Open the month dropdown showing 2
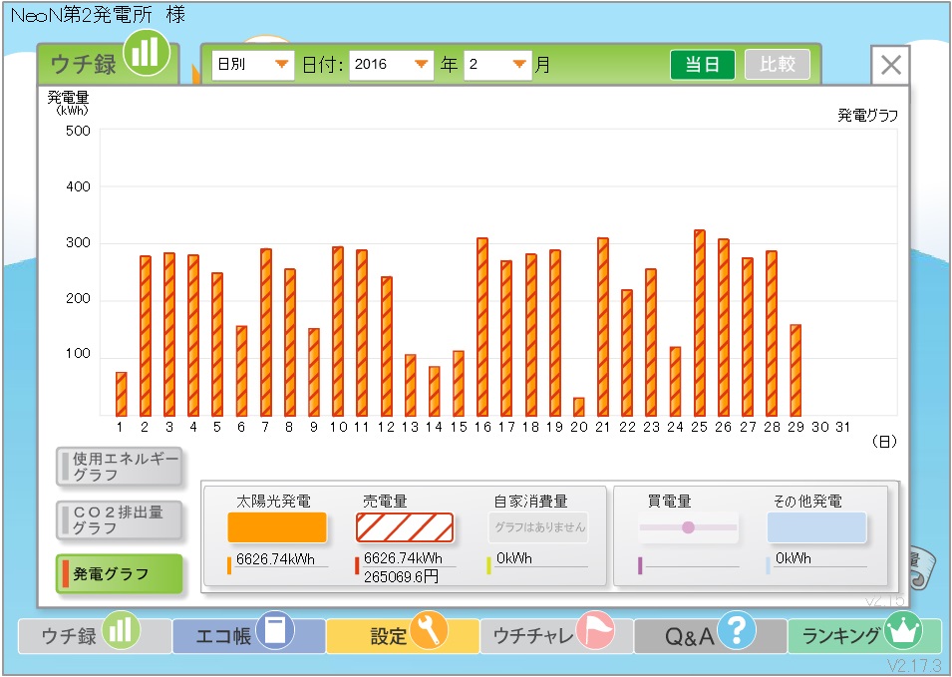The height and width of the screenshot is (677, 952). click(497, 65)
